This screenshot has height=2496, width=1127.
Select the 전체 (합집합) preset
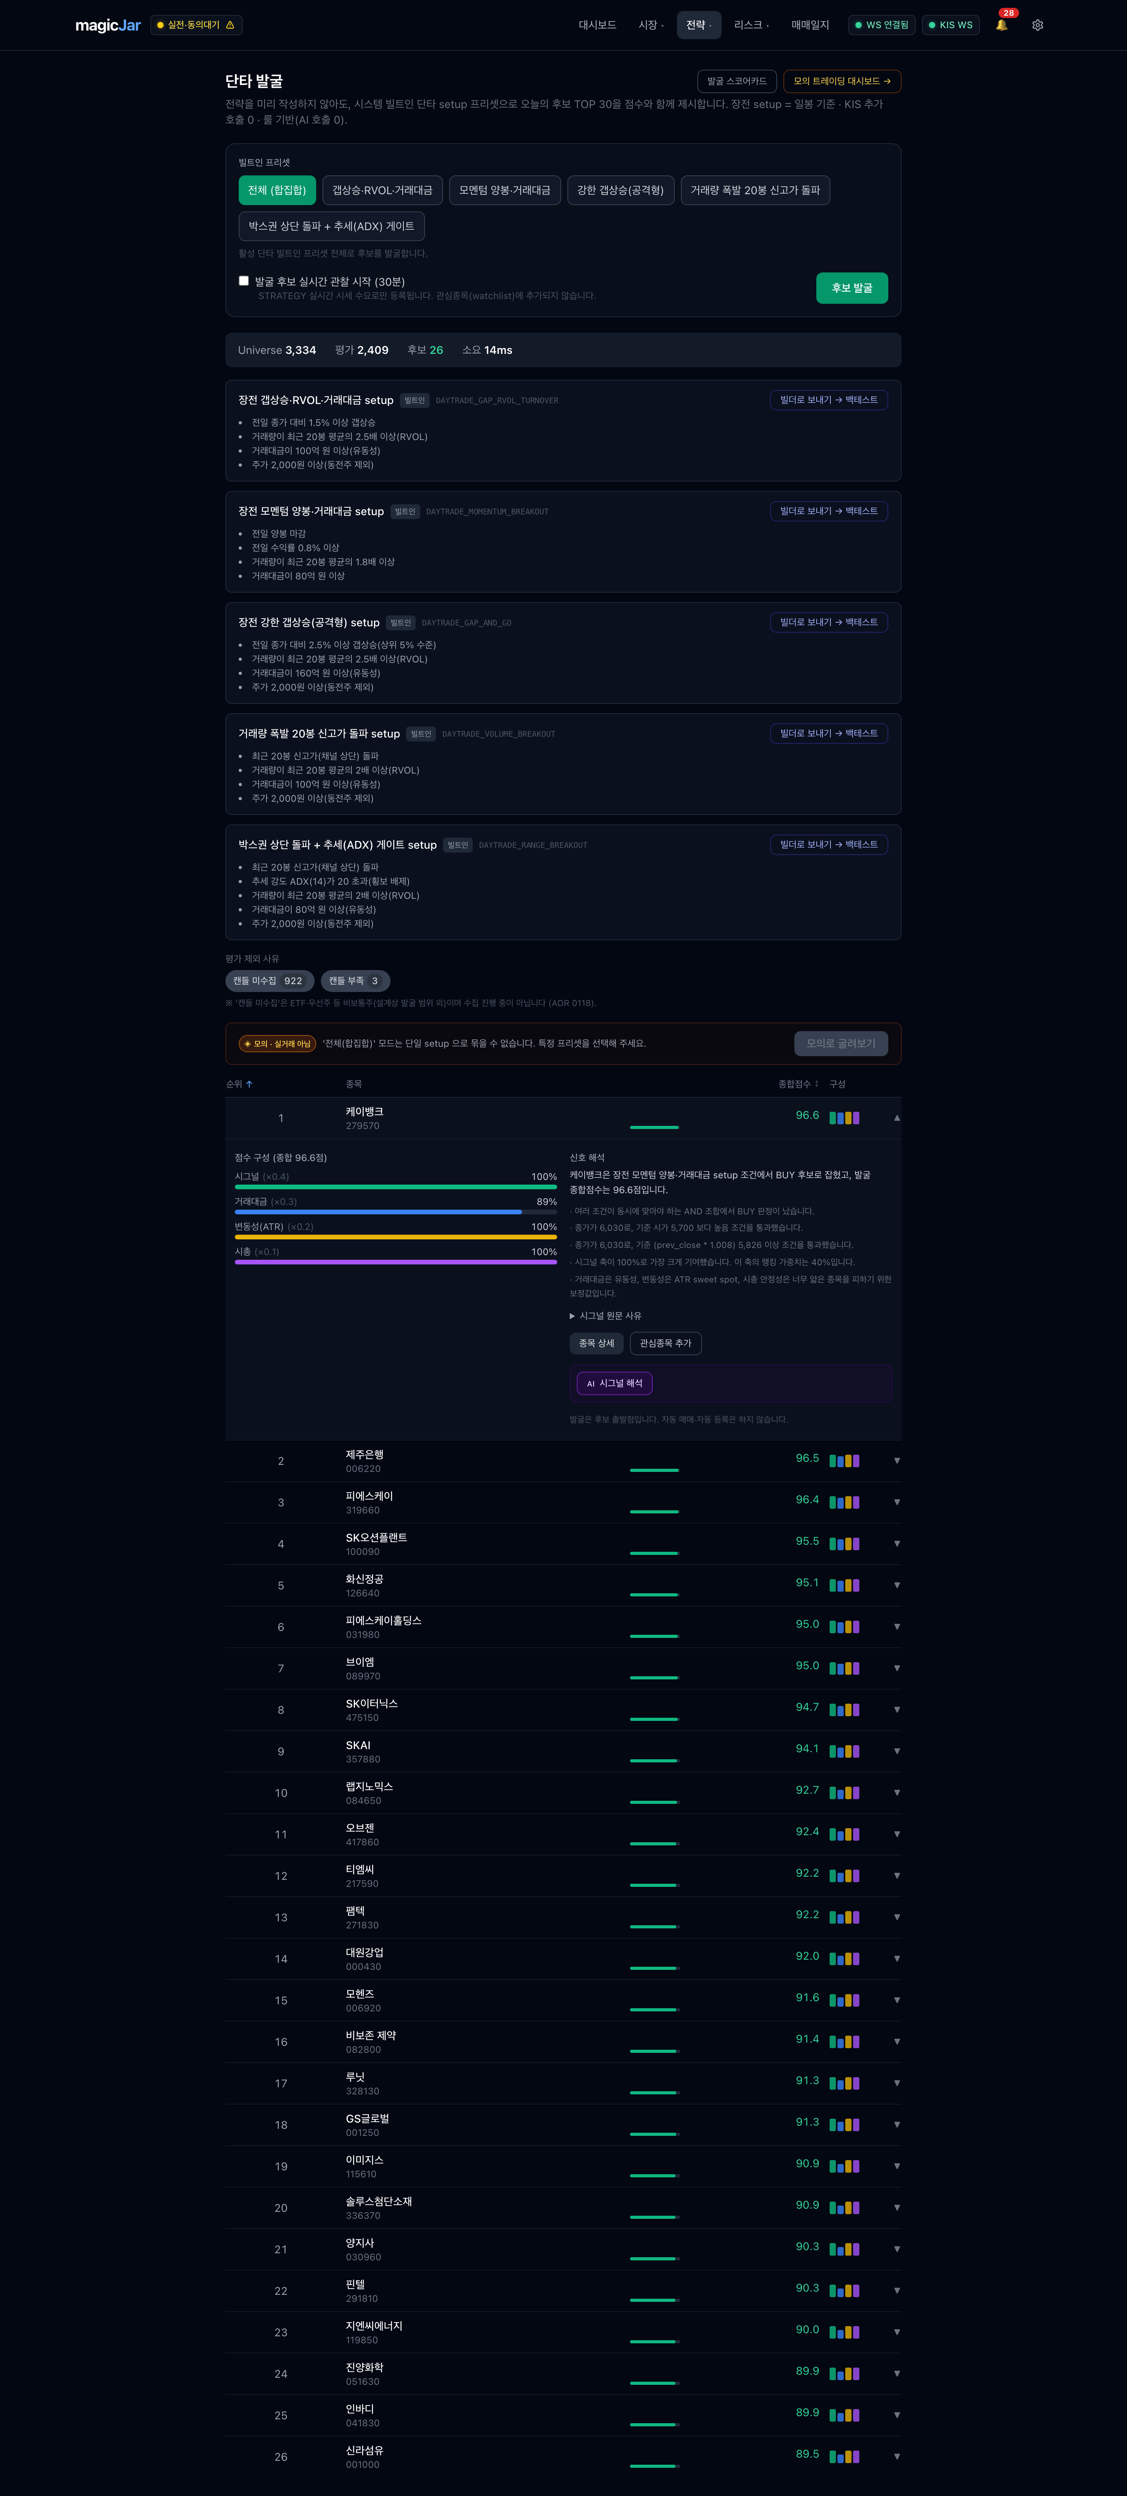click(x=277, y=190)
